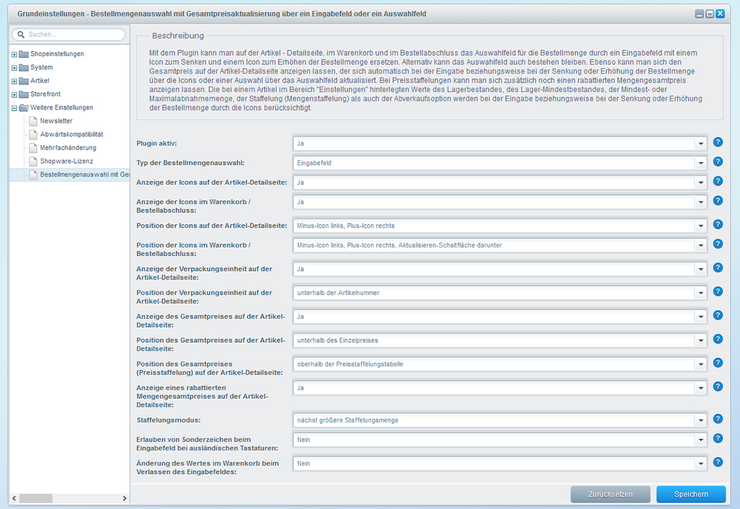Show help for Position der Verpackungseinheit
The width and height of the screenshot is (740, 509).
point(718,291)
